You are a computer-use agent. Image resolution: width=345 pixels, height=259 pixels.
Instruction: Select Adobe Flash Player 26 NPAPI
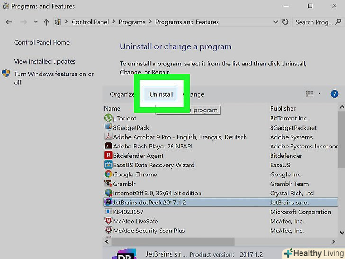pos(153,146)
